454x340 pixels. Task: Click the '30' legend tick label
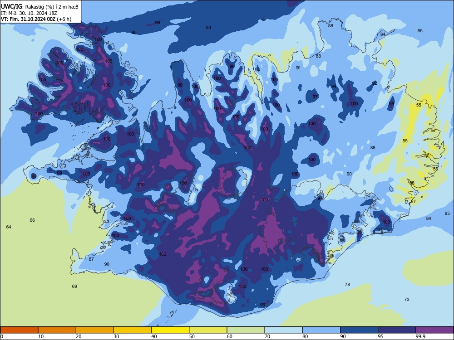click(x=116, y=336)
